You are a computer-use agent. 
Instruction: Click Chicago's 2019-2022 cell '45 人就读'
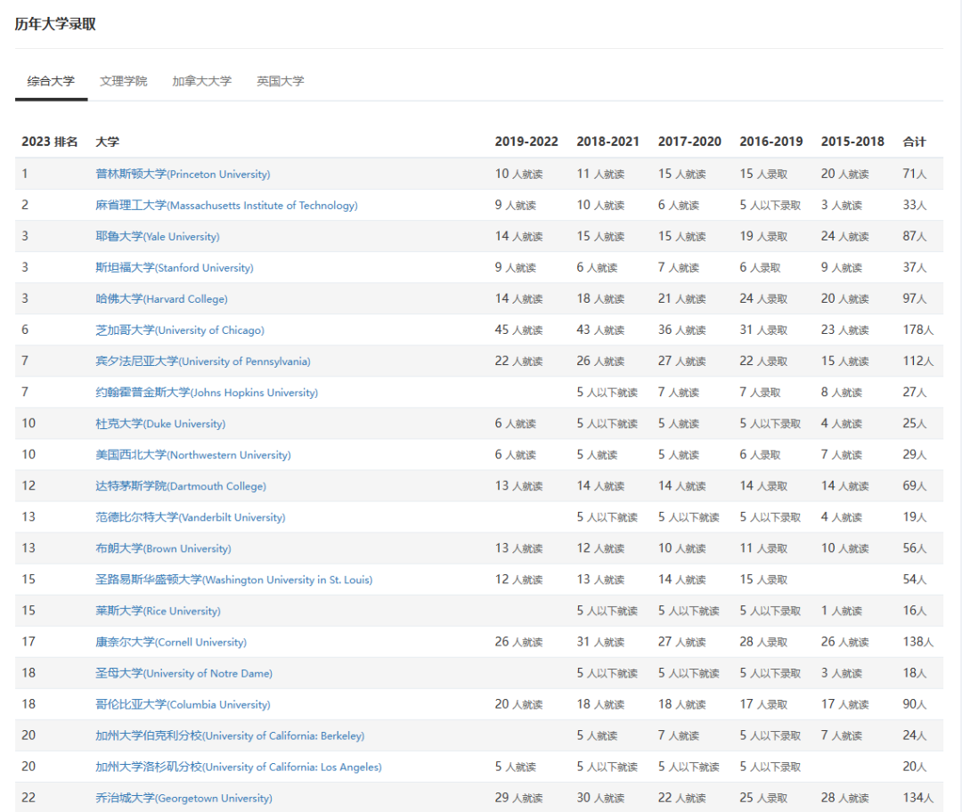[519, 330]
